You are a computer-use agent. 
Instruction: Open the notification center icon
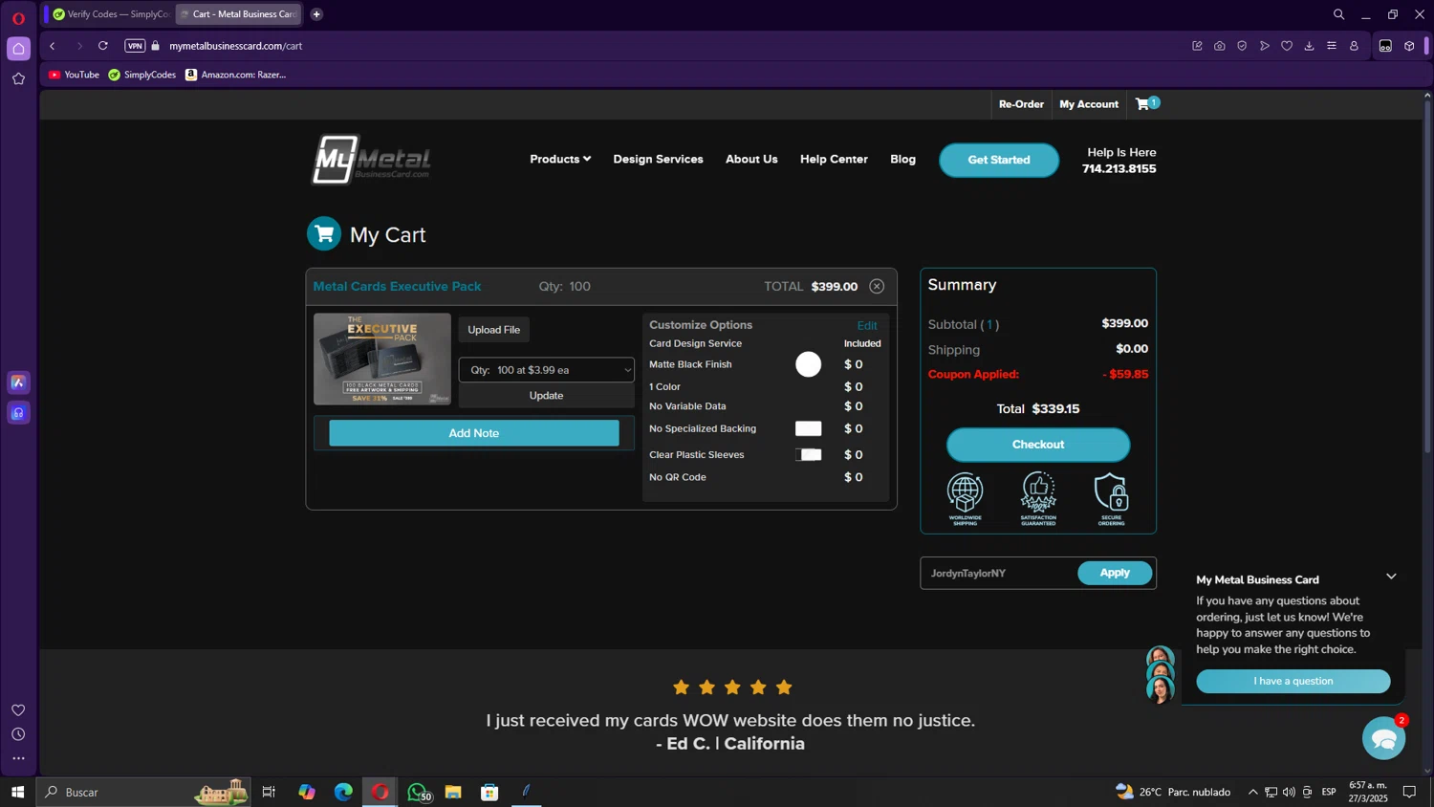pyautogui.click(x=1409, y=792)
